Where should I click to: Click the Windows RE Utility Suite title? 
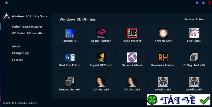(x=29, y=16)
